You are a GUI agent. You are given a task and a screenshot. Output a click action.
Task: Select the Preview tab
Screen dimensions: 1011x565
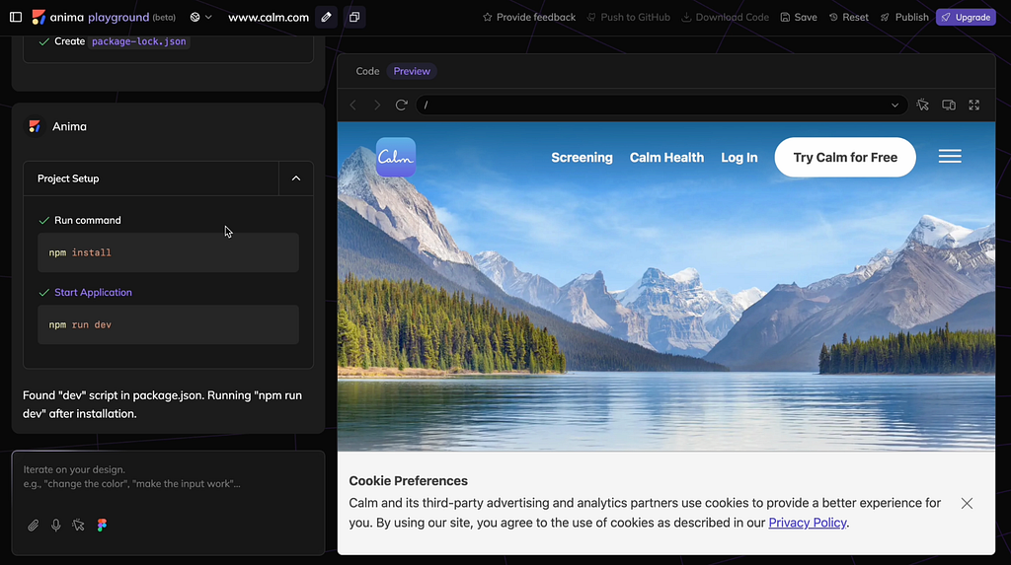[412, 72]
